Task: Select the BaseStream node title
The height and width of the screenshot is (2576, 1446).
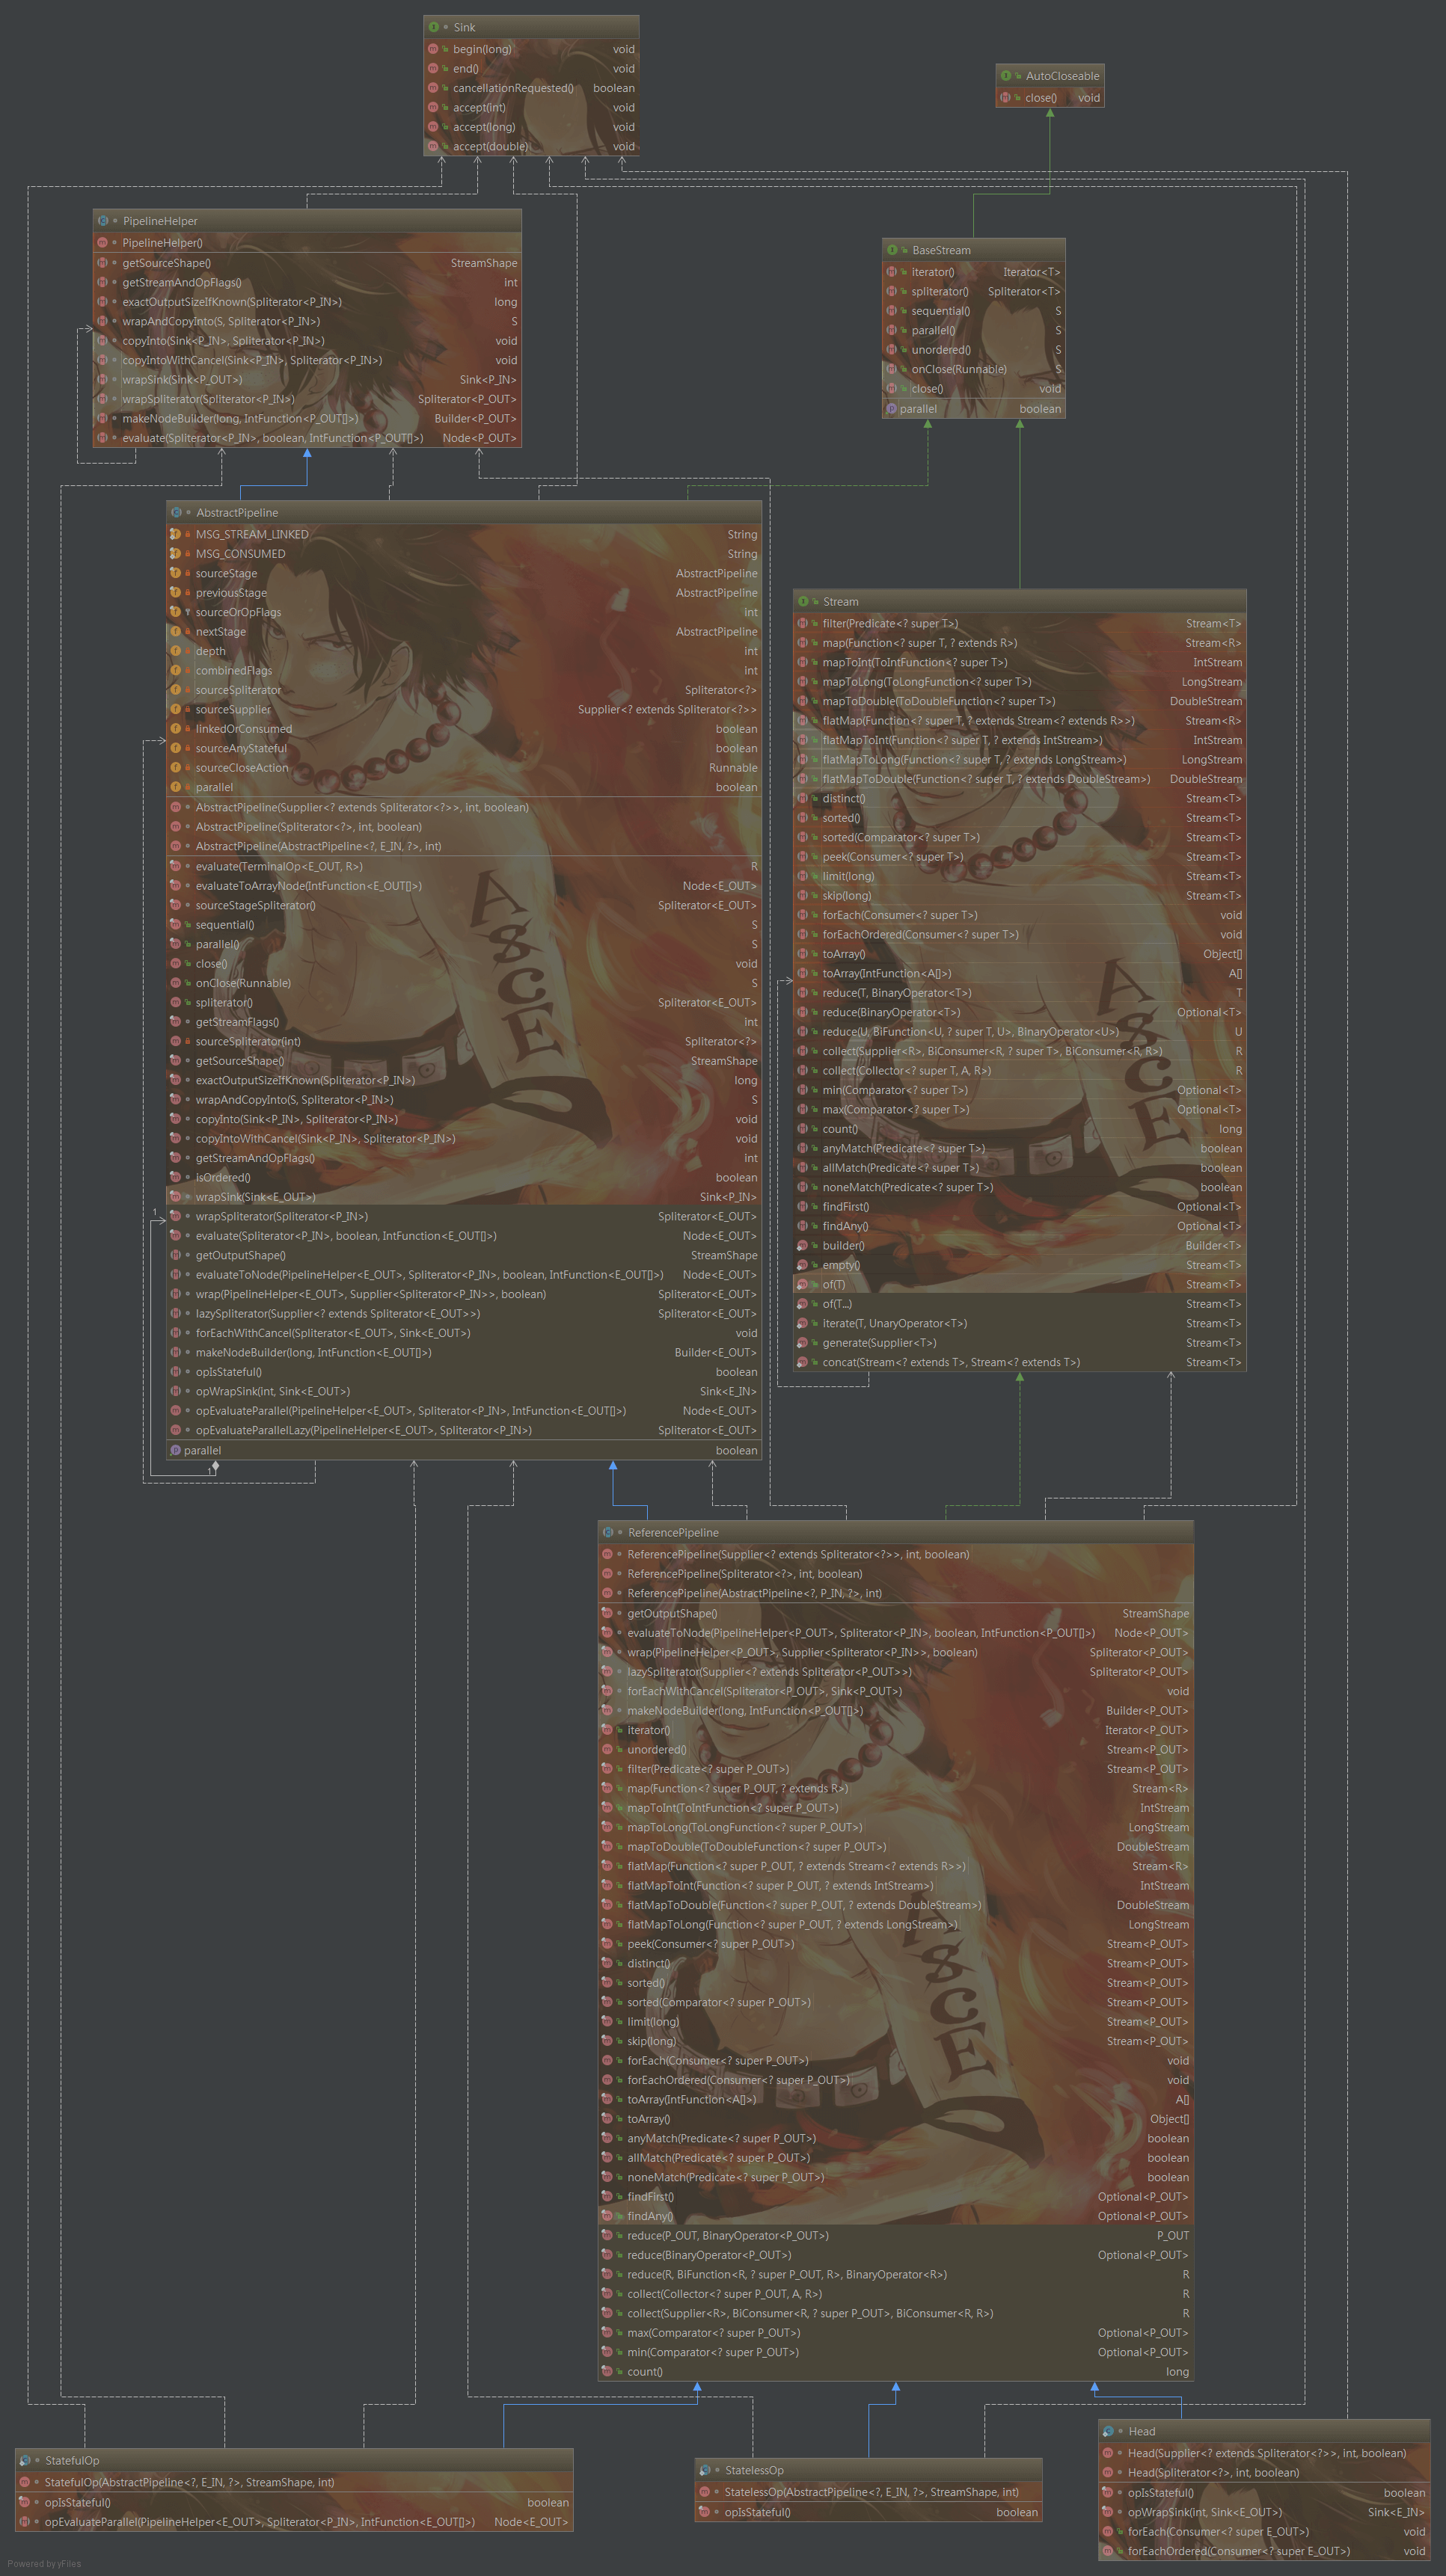Action: tap(940, 250)
